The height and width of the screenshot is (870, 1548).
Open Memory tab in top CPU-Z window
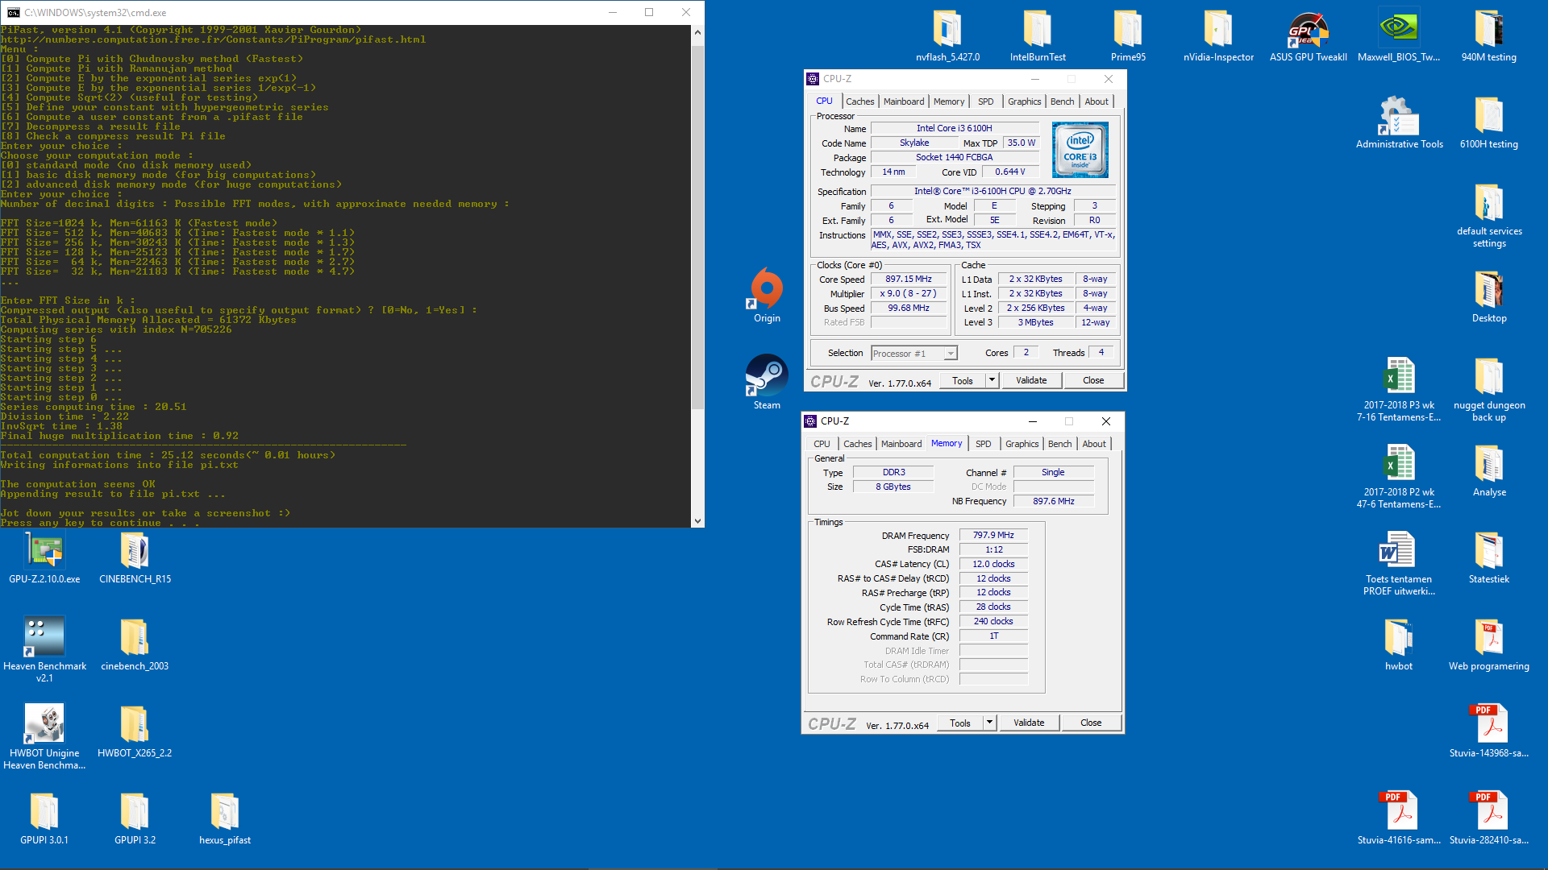(x=949, y=101)
